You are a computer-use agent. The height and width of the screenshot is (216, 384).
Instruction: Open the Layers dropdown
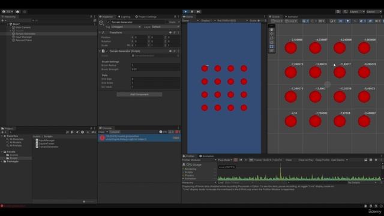(x=357, y=11)
